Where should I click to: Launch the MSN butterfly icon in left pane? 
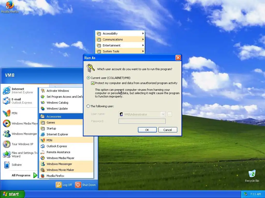6,113
